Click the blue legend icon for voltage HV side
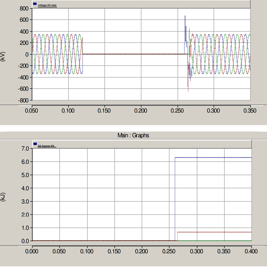Screen dimensions: 267x267 [x=35, y=4]
